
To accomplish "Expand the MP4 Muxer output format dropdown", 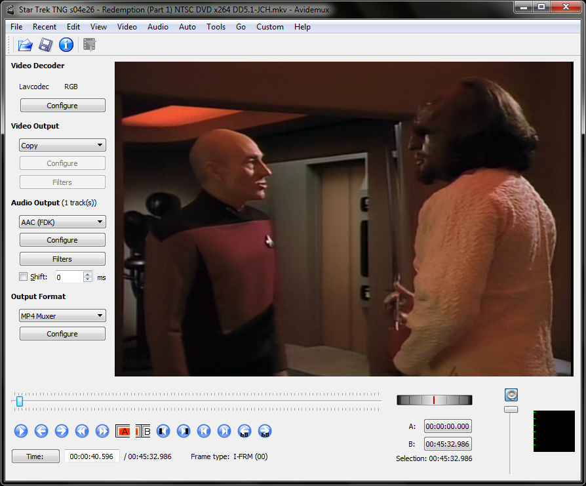I will [x=62, y=315].
